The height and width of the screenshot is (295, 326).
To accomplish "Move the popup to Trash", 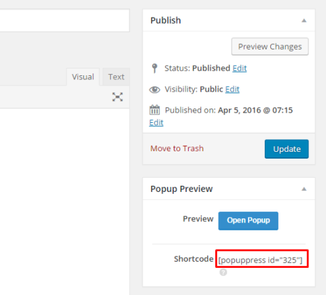I will point(177,149).
